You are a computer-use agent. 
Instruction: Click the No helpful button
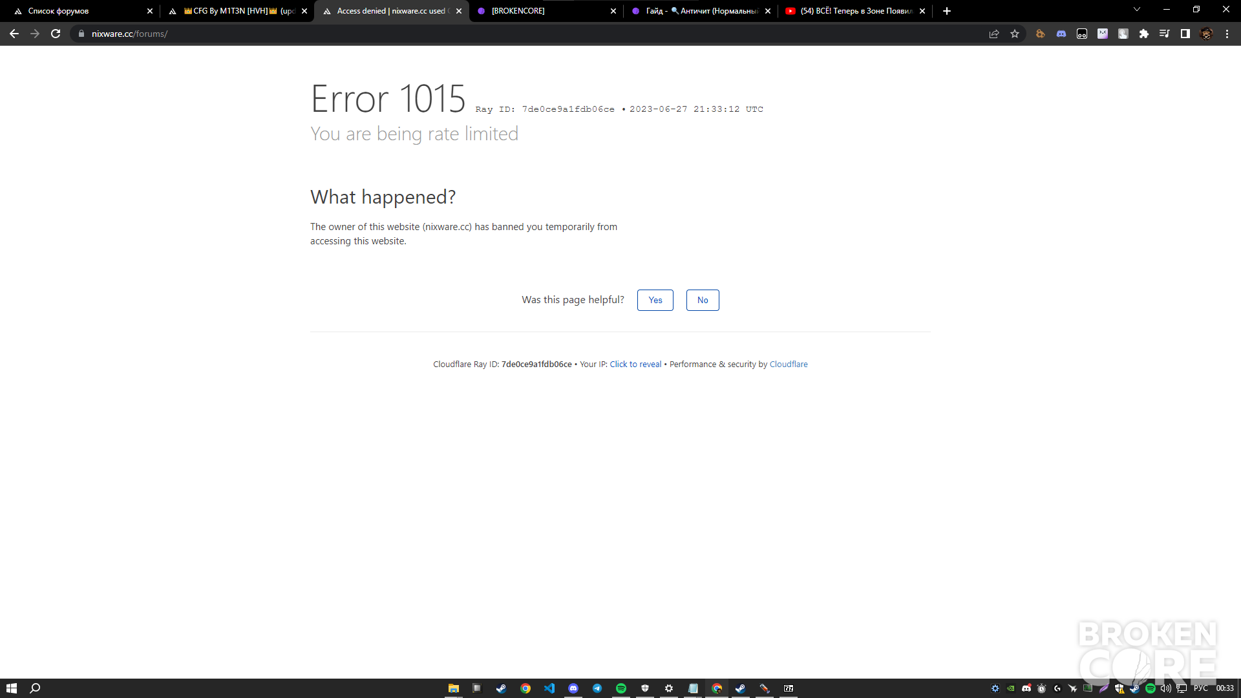click(x=703, y=300)
